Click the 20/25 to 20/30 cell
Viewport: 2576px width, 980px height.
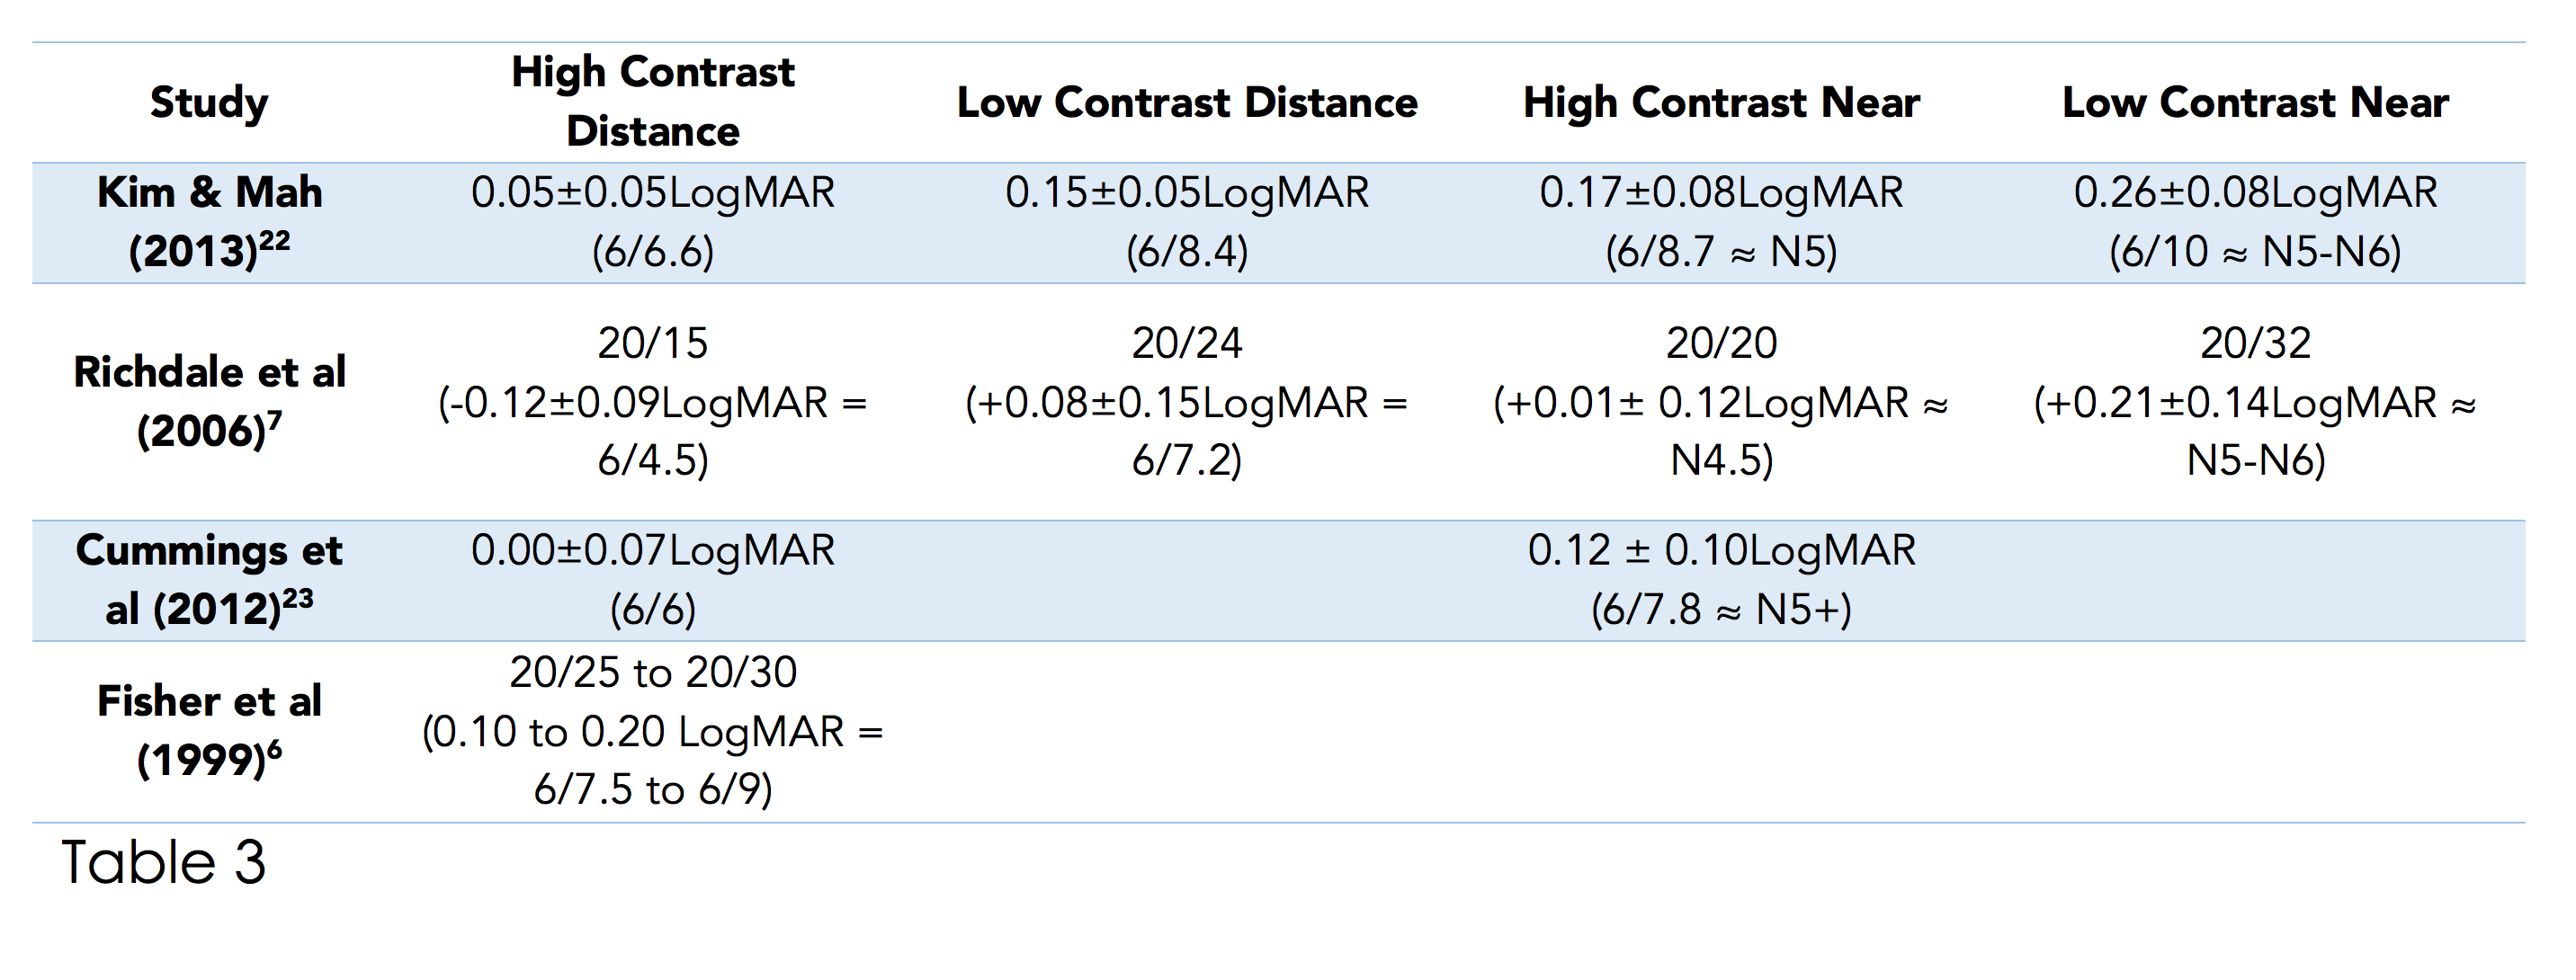pyautogui.click(x=652, y=730)
